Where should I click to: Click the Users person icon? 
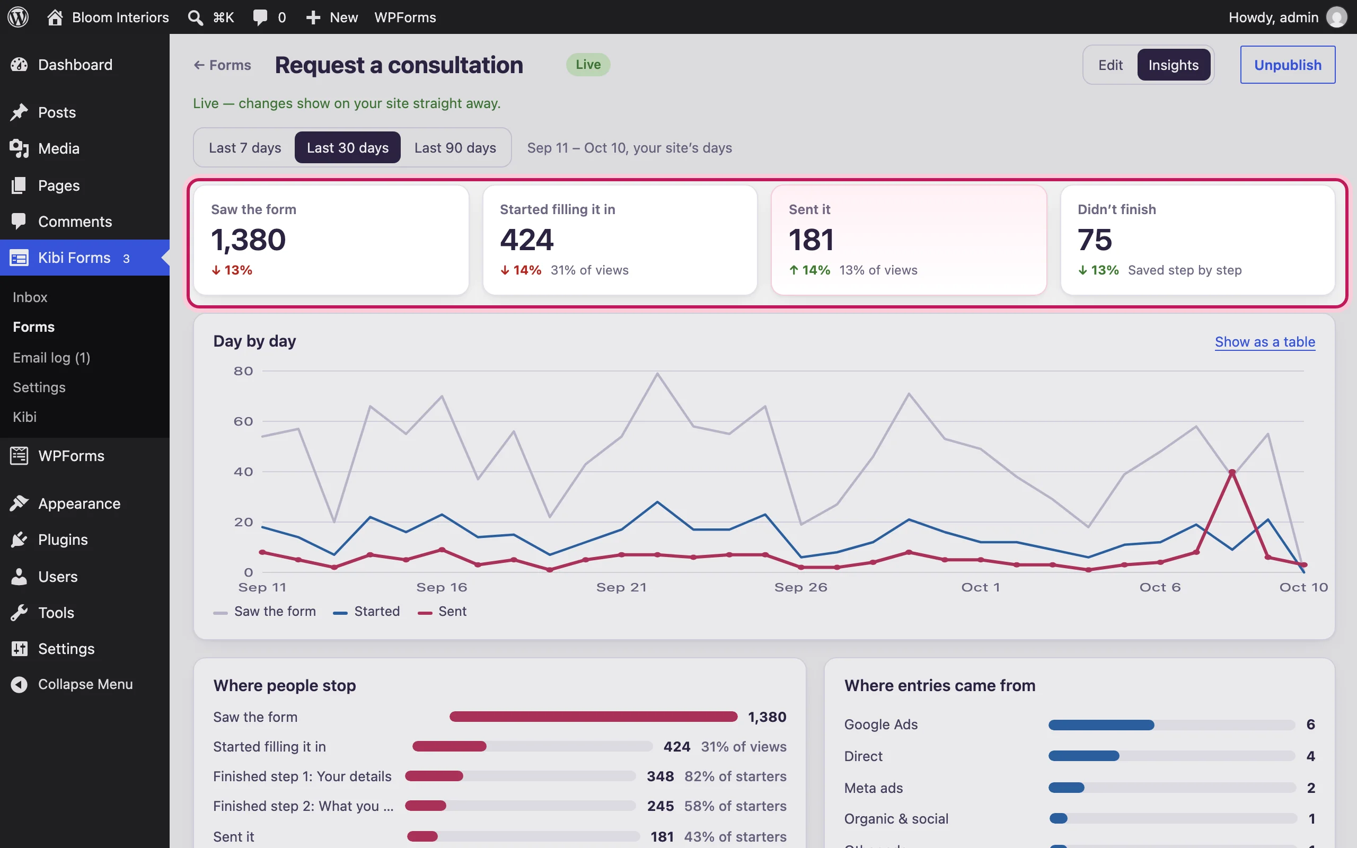[19, 577]
